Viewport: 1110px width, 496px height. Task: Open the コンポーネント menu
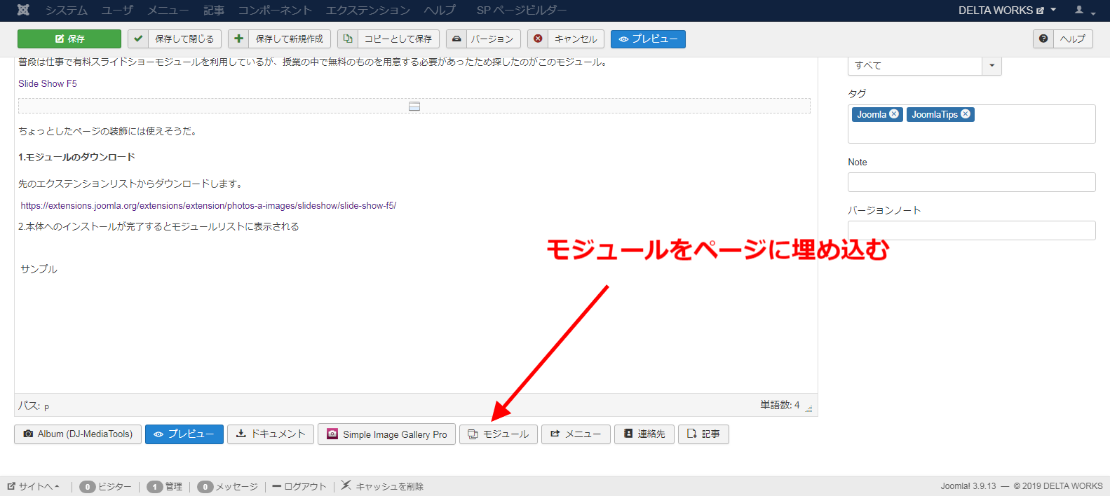275,10
